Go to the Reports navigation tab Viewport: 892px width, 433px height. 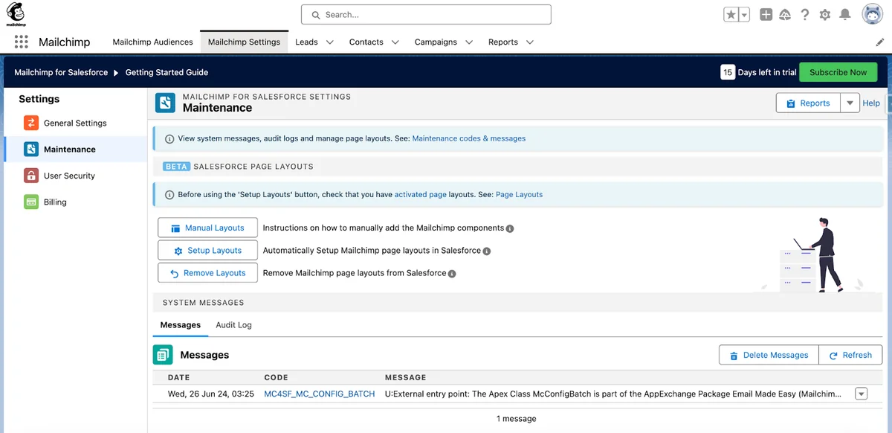(x=503, y=42)
